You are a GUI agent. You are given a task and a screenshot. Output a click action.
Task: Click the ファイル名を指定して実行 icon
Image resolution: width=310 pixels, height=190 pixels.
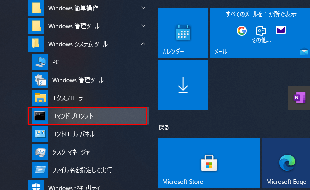[40, 170]
